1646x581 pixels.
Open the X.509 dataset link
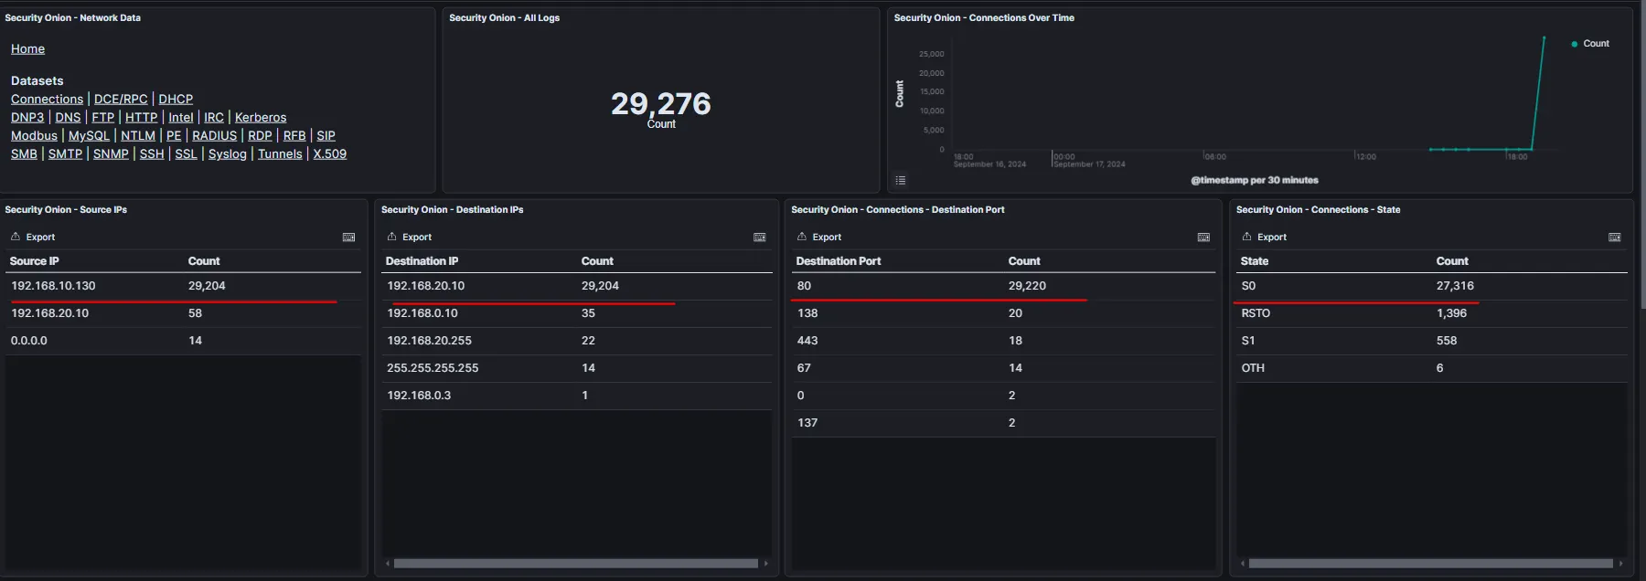click(x=330, y=154)
